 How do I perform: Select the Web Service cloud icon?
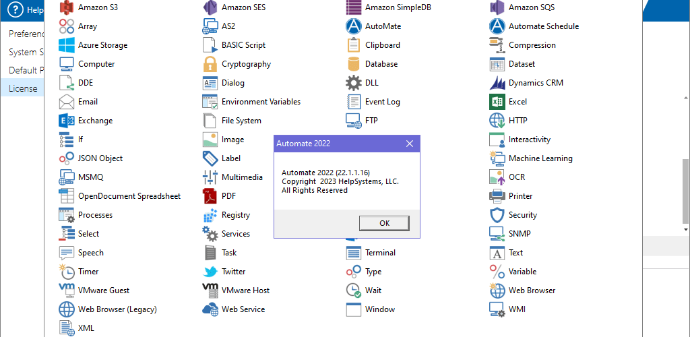pos(210,309)
